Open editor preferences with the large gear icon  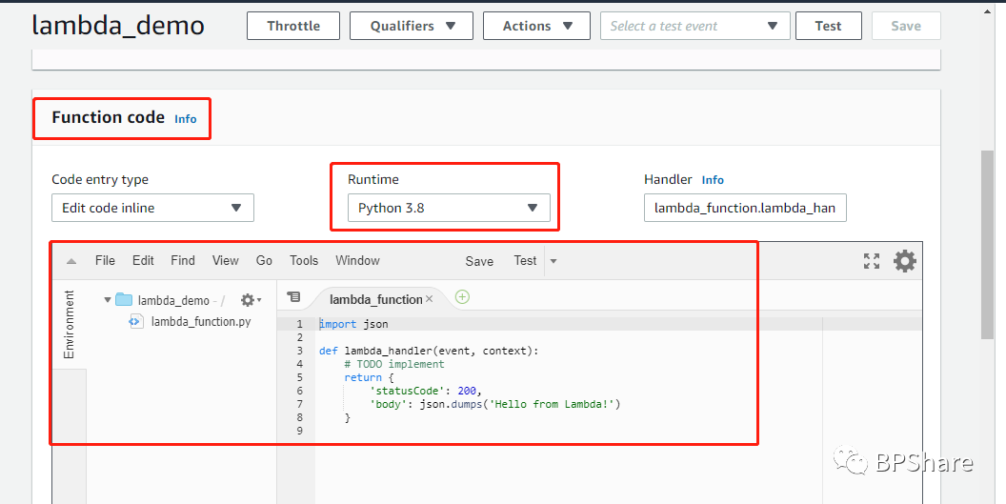coord(905,261)
